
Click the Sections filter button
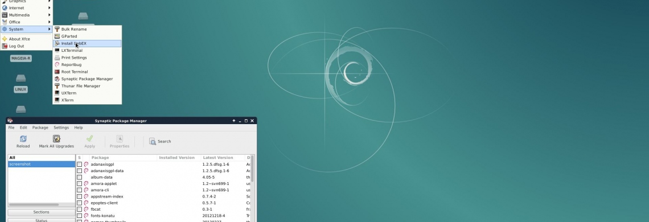42,212
